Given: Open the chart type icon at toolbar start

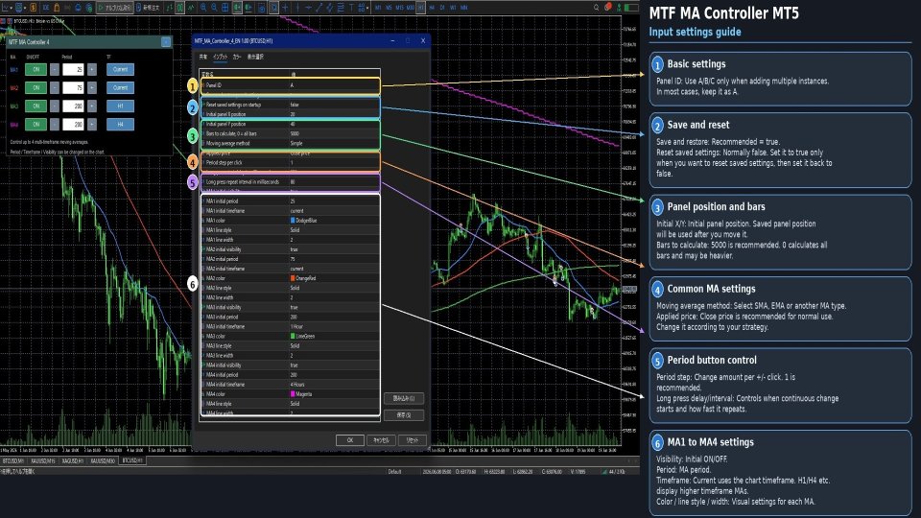Looking at the screenshot, I should (6, 7).
